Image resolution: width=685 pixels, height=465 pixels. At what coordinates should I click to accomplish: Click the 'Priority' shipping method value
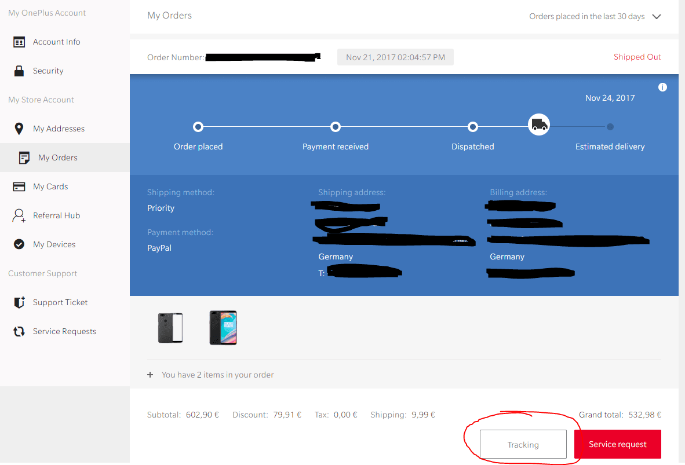tap(161, 208)
